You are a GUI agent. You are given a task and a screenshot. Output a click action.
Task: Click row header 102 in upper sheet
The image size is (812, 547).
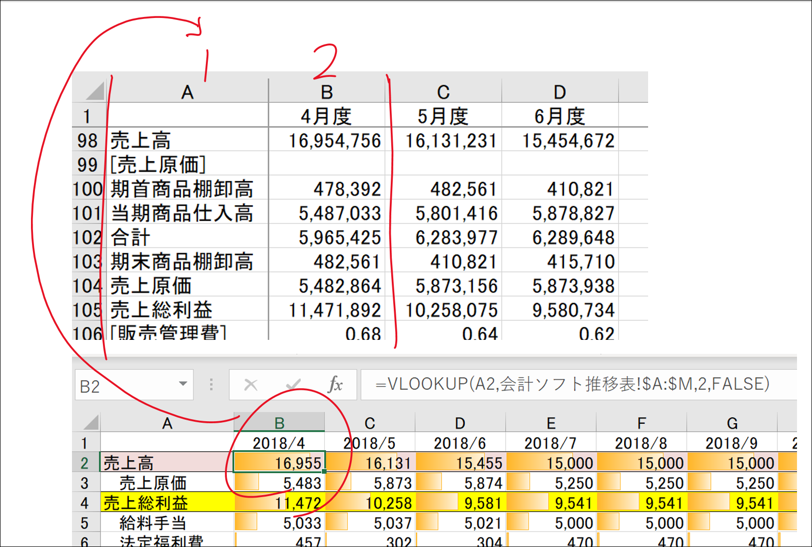click(x=88, y=237)
